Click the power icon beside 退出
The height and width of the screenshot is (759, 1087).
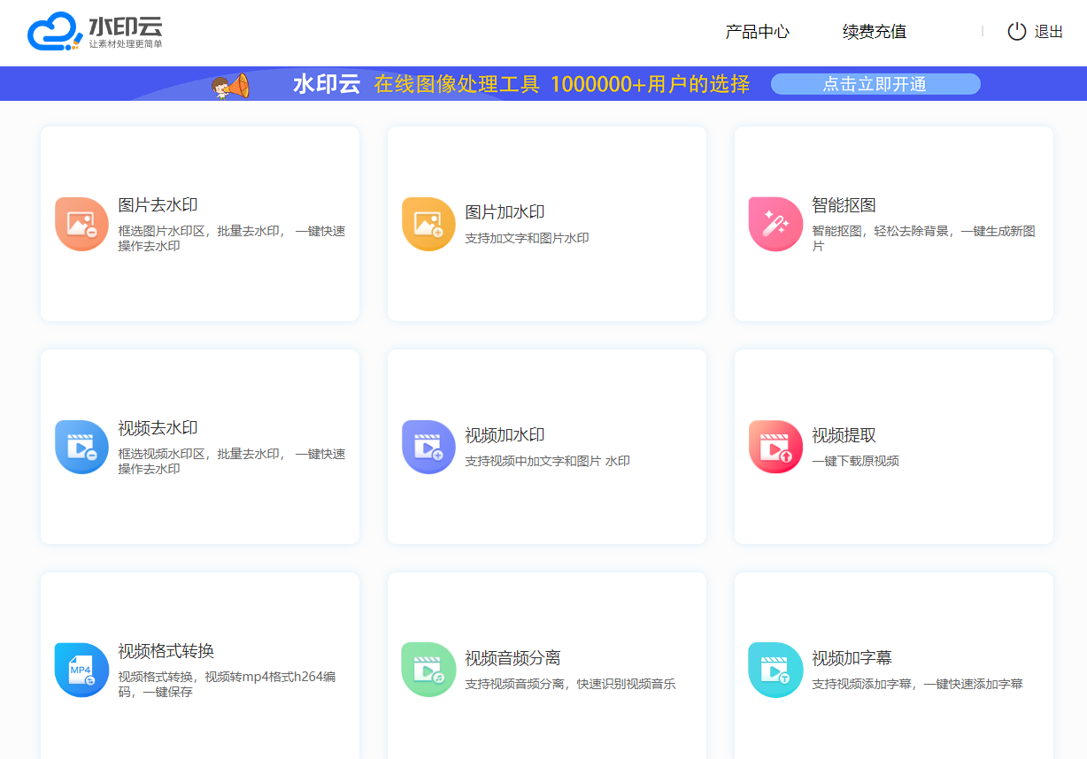coord(1017,32)
